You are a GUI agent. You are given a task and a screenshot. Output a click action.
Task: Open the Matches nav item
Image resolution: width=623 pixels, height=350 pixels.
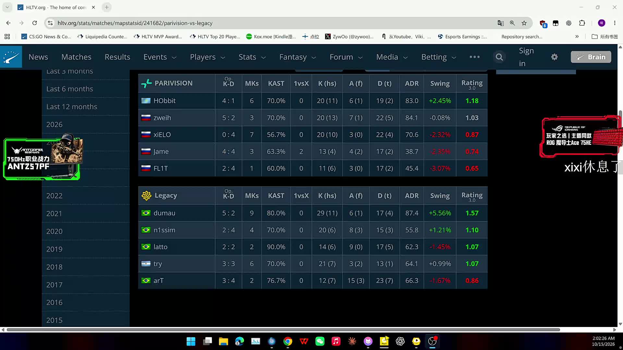[x=76, y=57]
